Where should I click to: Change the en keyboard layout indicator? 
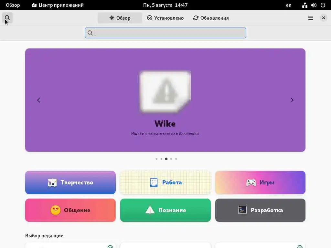289,5
